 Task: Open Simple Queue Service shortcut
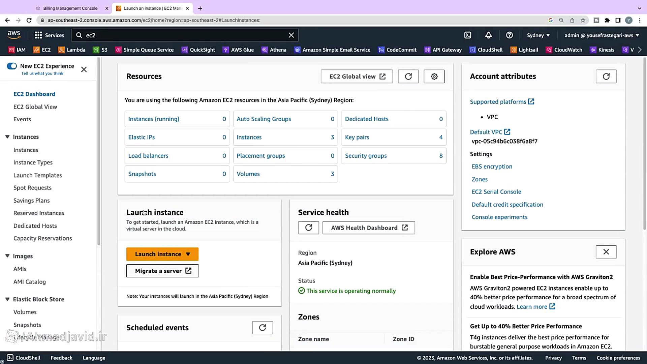pyautogui.click(x=144, y=50)
